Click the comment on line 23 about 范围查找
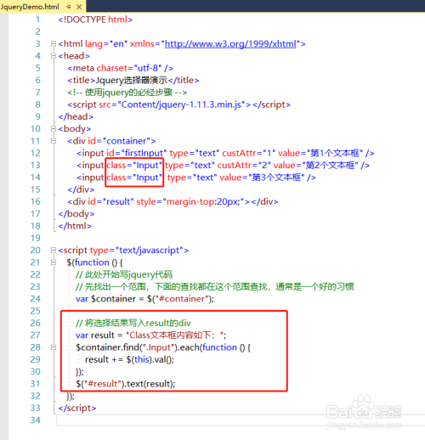The width and height of the screenshot is (425, 440). [215, 287]
